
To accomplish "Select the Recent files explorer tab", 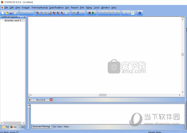I will [6, 127].
